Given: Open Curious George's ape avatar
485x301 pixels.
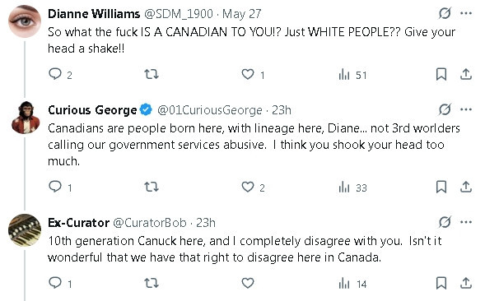Looking at the screenshot, I should pos(26,118).
